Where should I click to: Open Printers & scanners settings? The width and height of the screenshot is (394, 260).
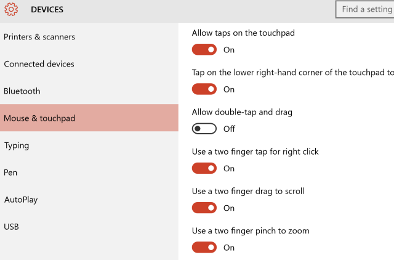tap(39, 37)
